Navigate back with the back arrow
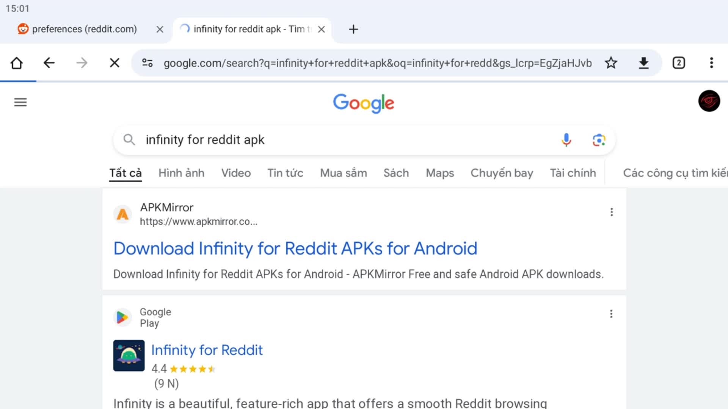 [49, 63]
